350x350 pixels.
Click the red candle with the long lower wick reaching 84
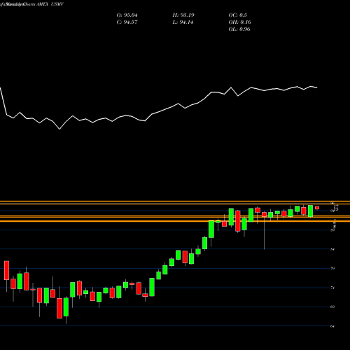tap(264, 214)
